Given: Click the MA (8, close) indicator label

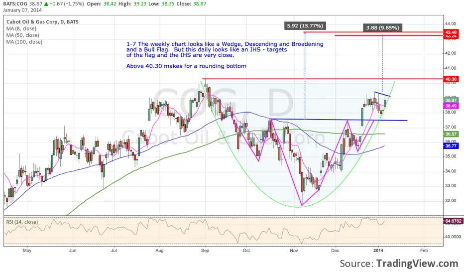Looking at the screenshot, I should coord(21,28).
